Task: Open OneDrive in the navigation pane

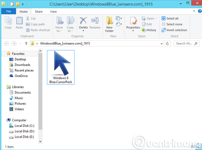Action: tap(18, 76)
